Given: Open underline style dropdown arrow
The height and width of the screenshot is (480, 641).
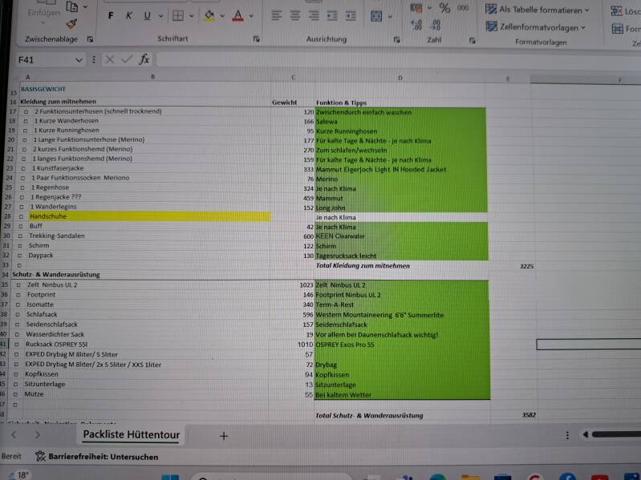Looking at the screenshot, I should tap(161, 16).
